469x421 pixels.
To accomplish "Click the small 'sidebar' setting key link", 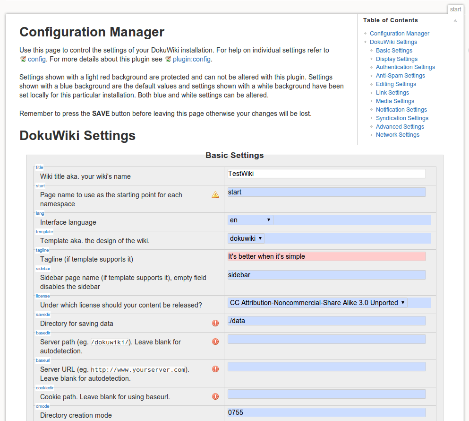I will 43,269.
